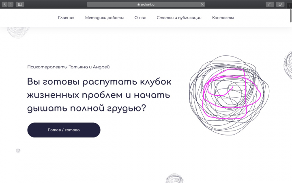This screenshot has width=292, height=183.
Task: Click the headline Вы готовы распутать клубок
Action: point(99,82)
